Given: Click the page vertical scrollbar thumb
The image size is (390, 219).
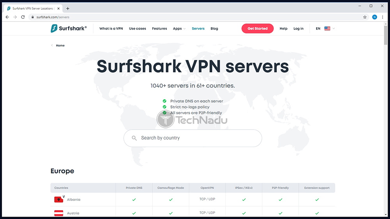Looking at the screenshot, I should [x=386, y=35].
